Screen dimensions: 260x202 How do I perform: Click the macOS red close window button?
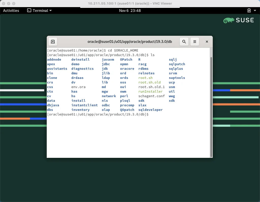[x=4, y=4]
